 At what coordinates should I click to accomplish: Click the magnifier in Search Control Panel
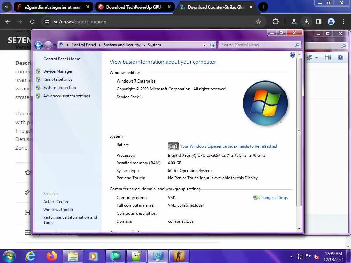[297, 45]
